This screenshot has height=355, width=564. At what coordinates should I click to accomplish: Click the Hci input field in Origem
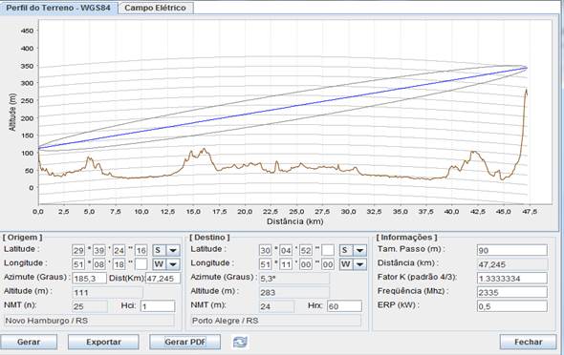158,306
